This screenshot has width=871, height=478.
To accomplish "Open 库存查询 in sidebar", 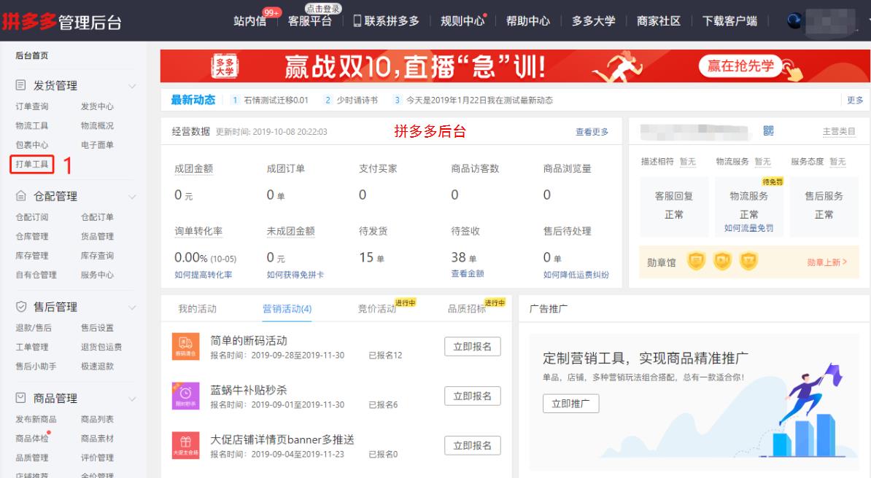I will tap(97, 255).
